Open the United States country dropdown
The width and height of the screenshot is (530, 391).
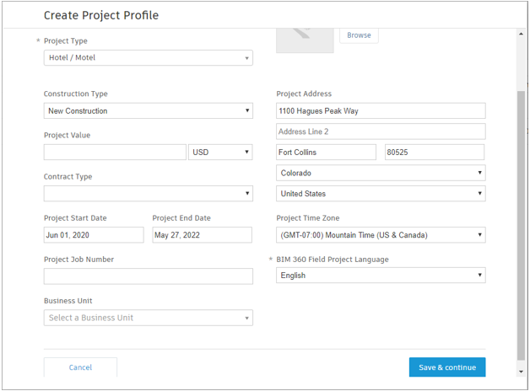point(381,194)
